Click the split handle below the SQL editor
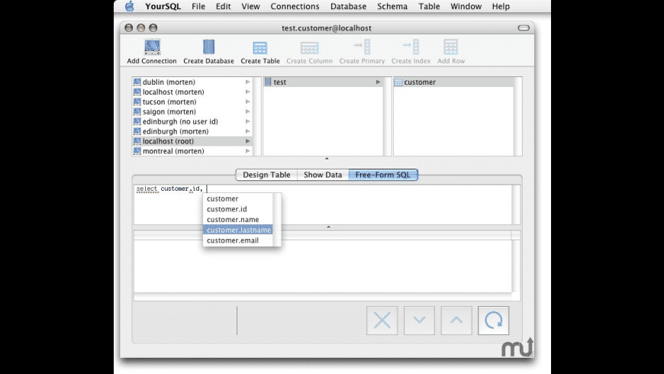 coord(328,227)
